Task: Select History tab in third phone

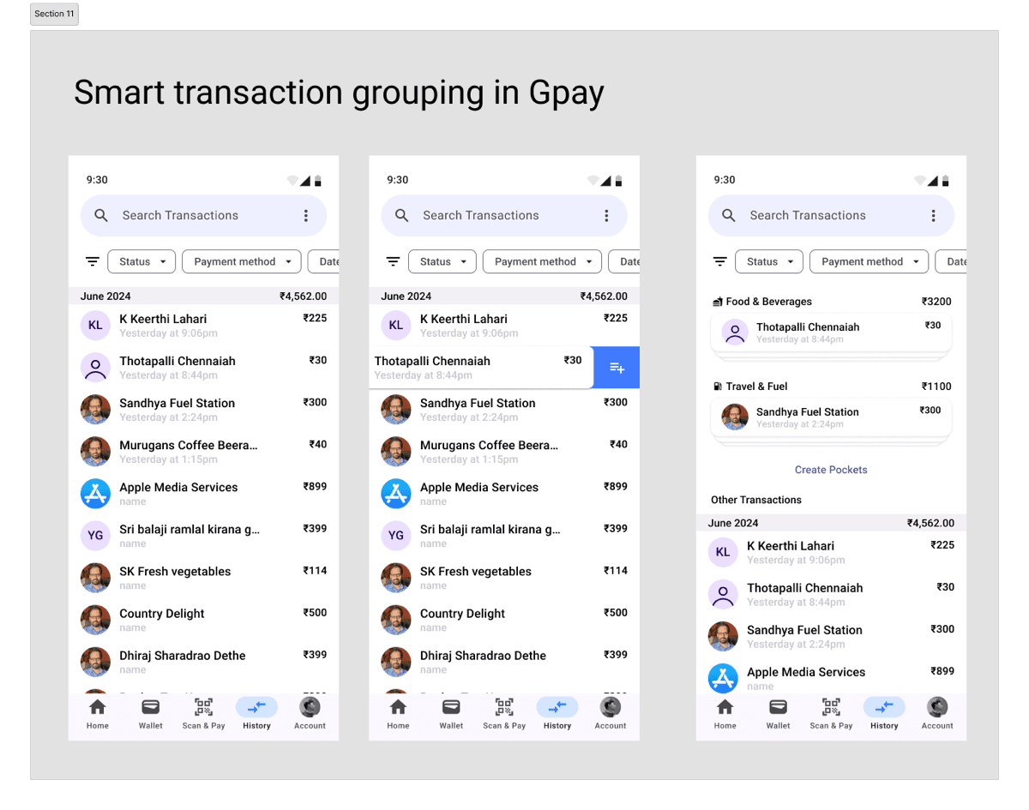Action: (x=884, y=713)
